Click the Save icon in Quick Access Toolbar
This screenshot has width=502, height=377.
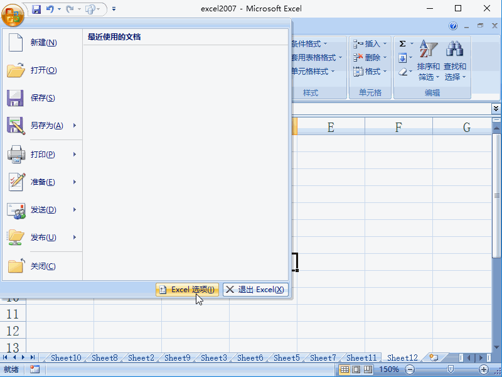tap(36, 9)
